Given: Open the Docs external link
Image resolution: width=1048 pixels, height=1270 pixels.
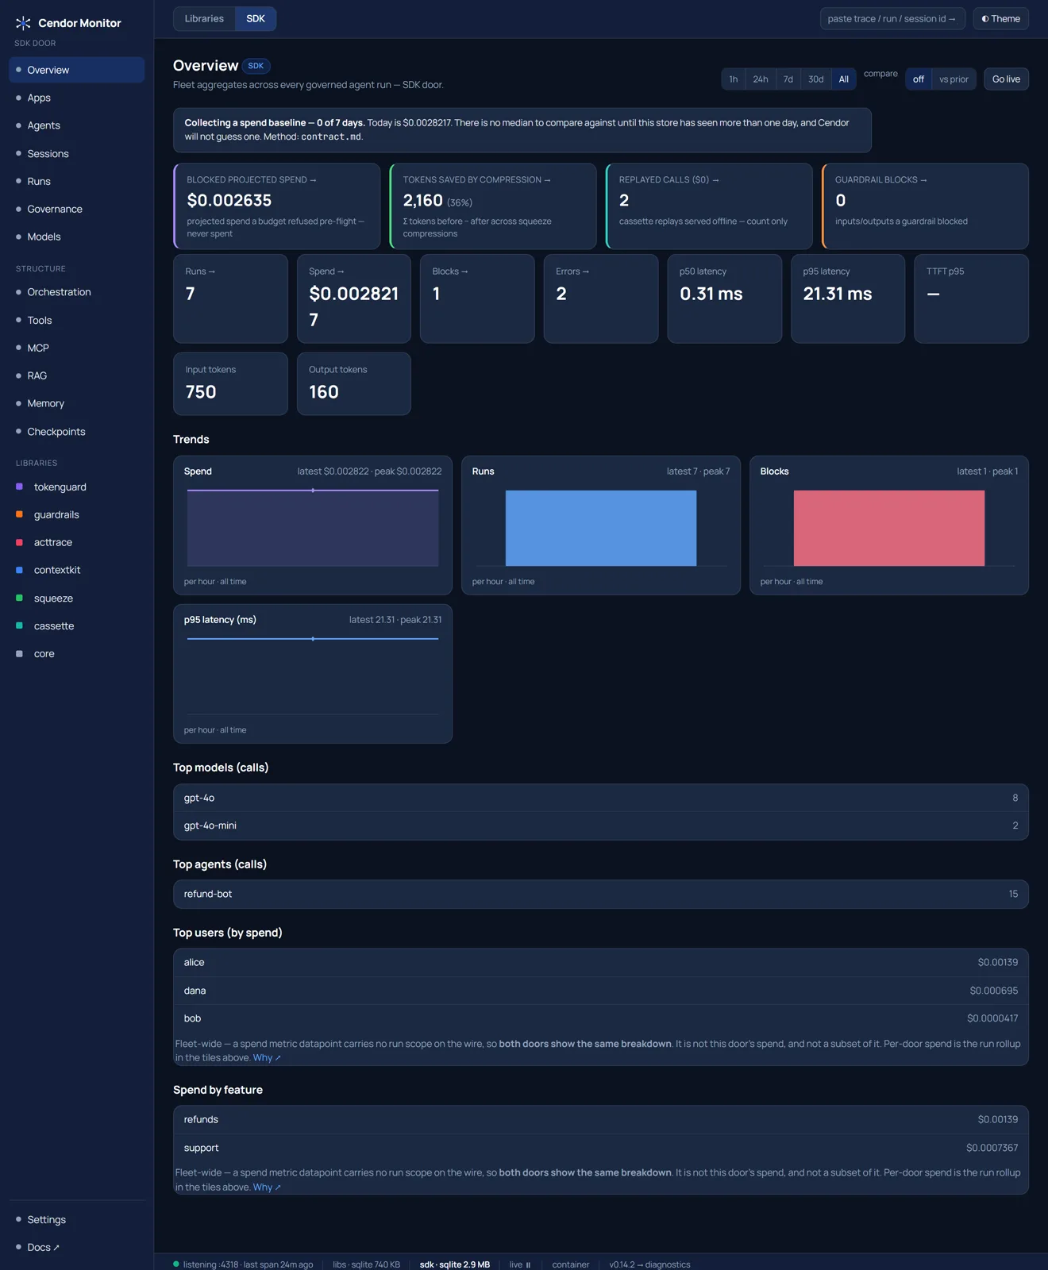Looking at the screenshot, I should [76, 1247].
